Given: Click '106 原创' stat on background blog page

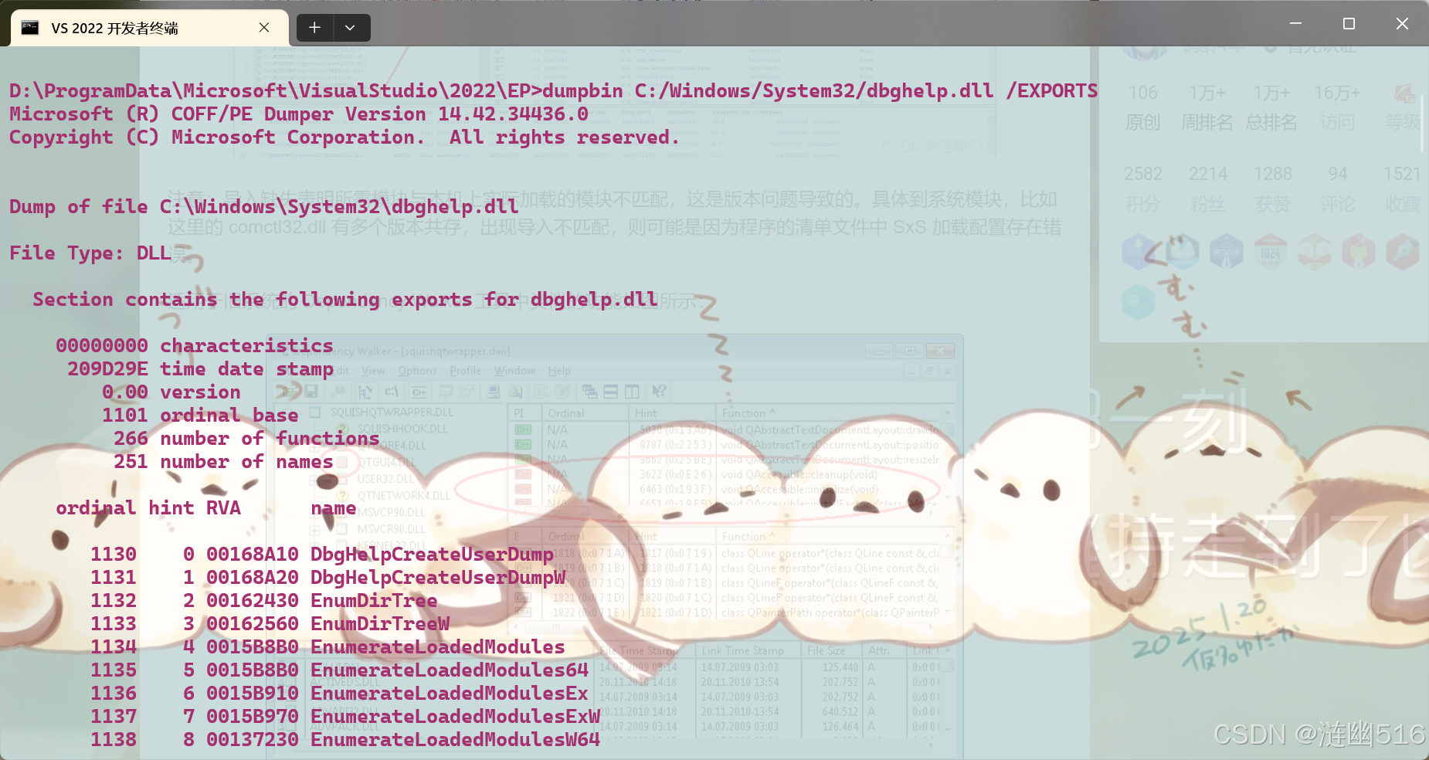Looking at the screenshot, I should point(1143,107).
